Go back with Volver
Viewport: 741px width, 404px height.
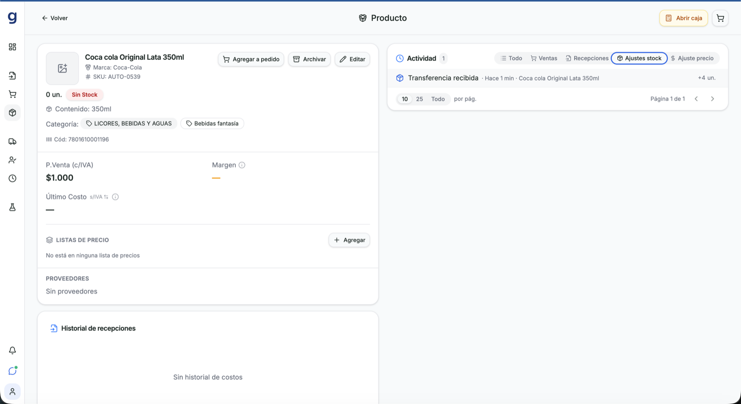click(55, 18)
